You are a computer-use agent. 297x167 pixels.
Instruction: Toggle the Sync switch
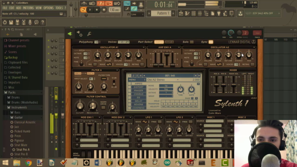211,42
